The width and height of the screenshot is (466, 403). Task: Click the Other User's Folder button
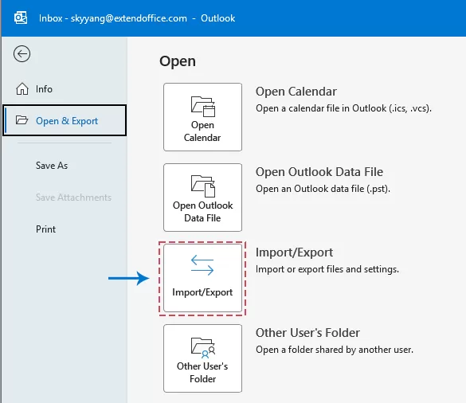[202, 358]
